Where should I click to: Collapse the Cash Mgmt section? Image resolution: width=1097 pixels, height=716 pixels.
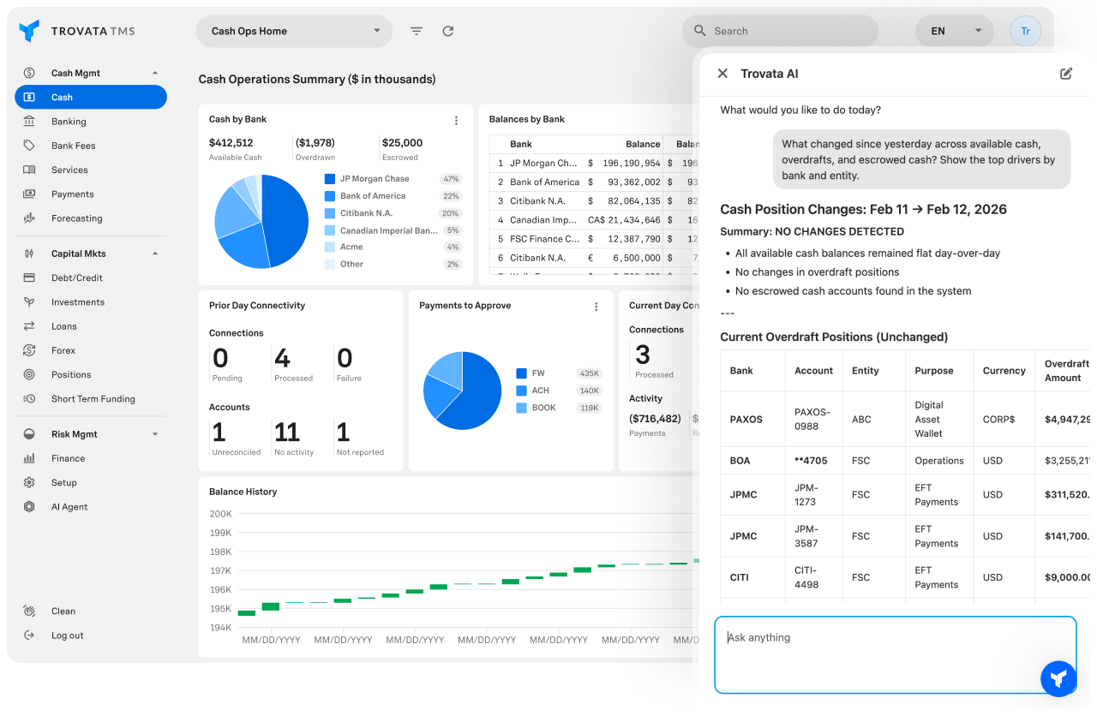tap(155, 73)
